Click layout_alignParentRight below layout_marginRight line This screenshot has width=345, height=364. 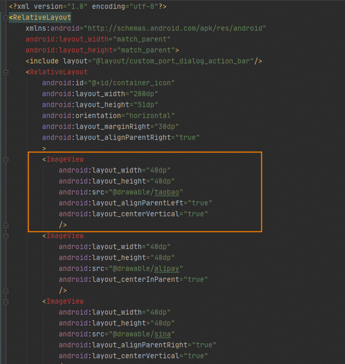click(121, 137)
